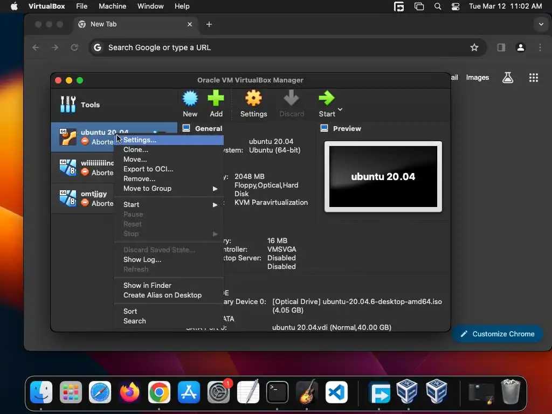
Task: Open Visual Studio Code from the dock
Action: (336, 392)
